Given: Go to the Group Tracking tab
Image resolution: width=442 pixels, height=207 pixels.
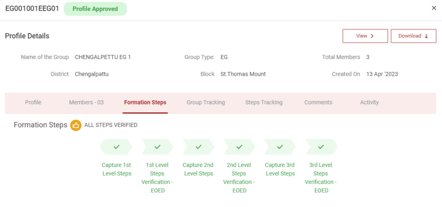Looking at the screenshot, I should [x=205, y=102].
